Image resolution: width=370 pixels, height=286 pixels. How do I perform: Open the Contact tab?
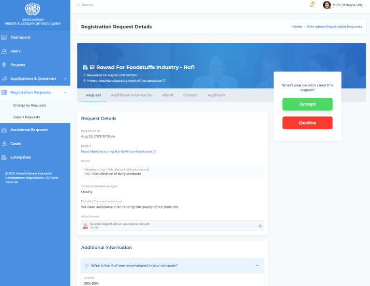click(x=190, y=95)
